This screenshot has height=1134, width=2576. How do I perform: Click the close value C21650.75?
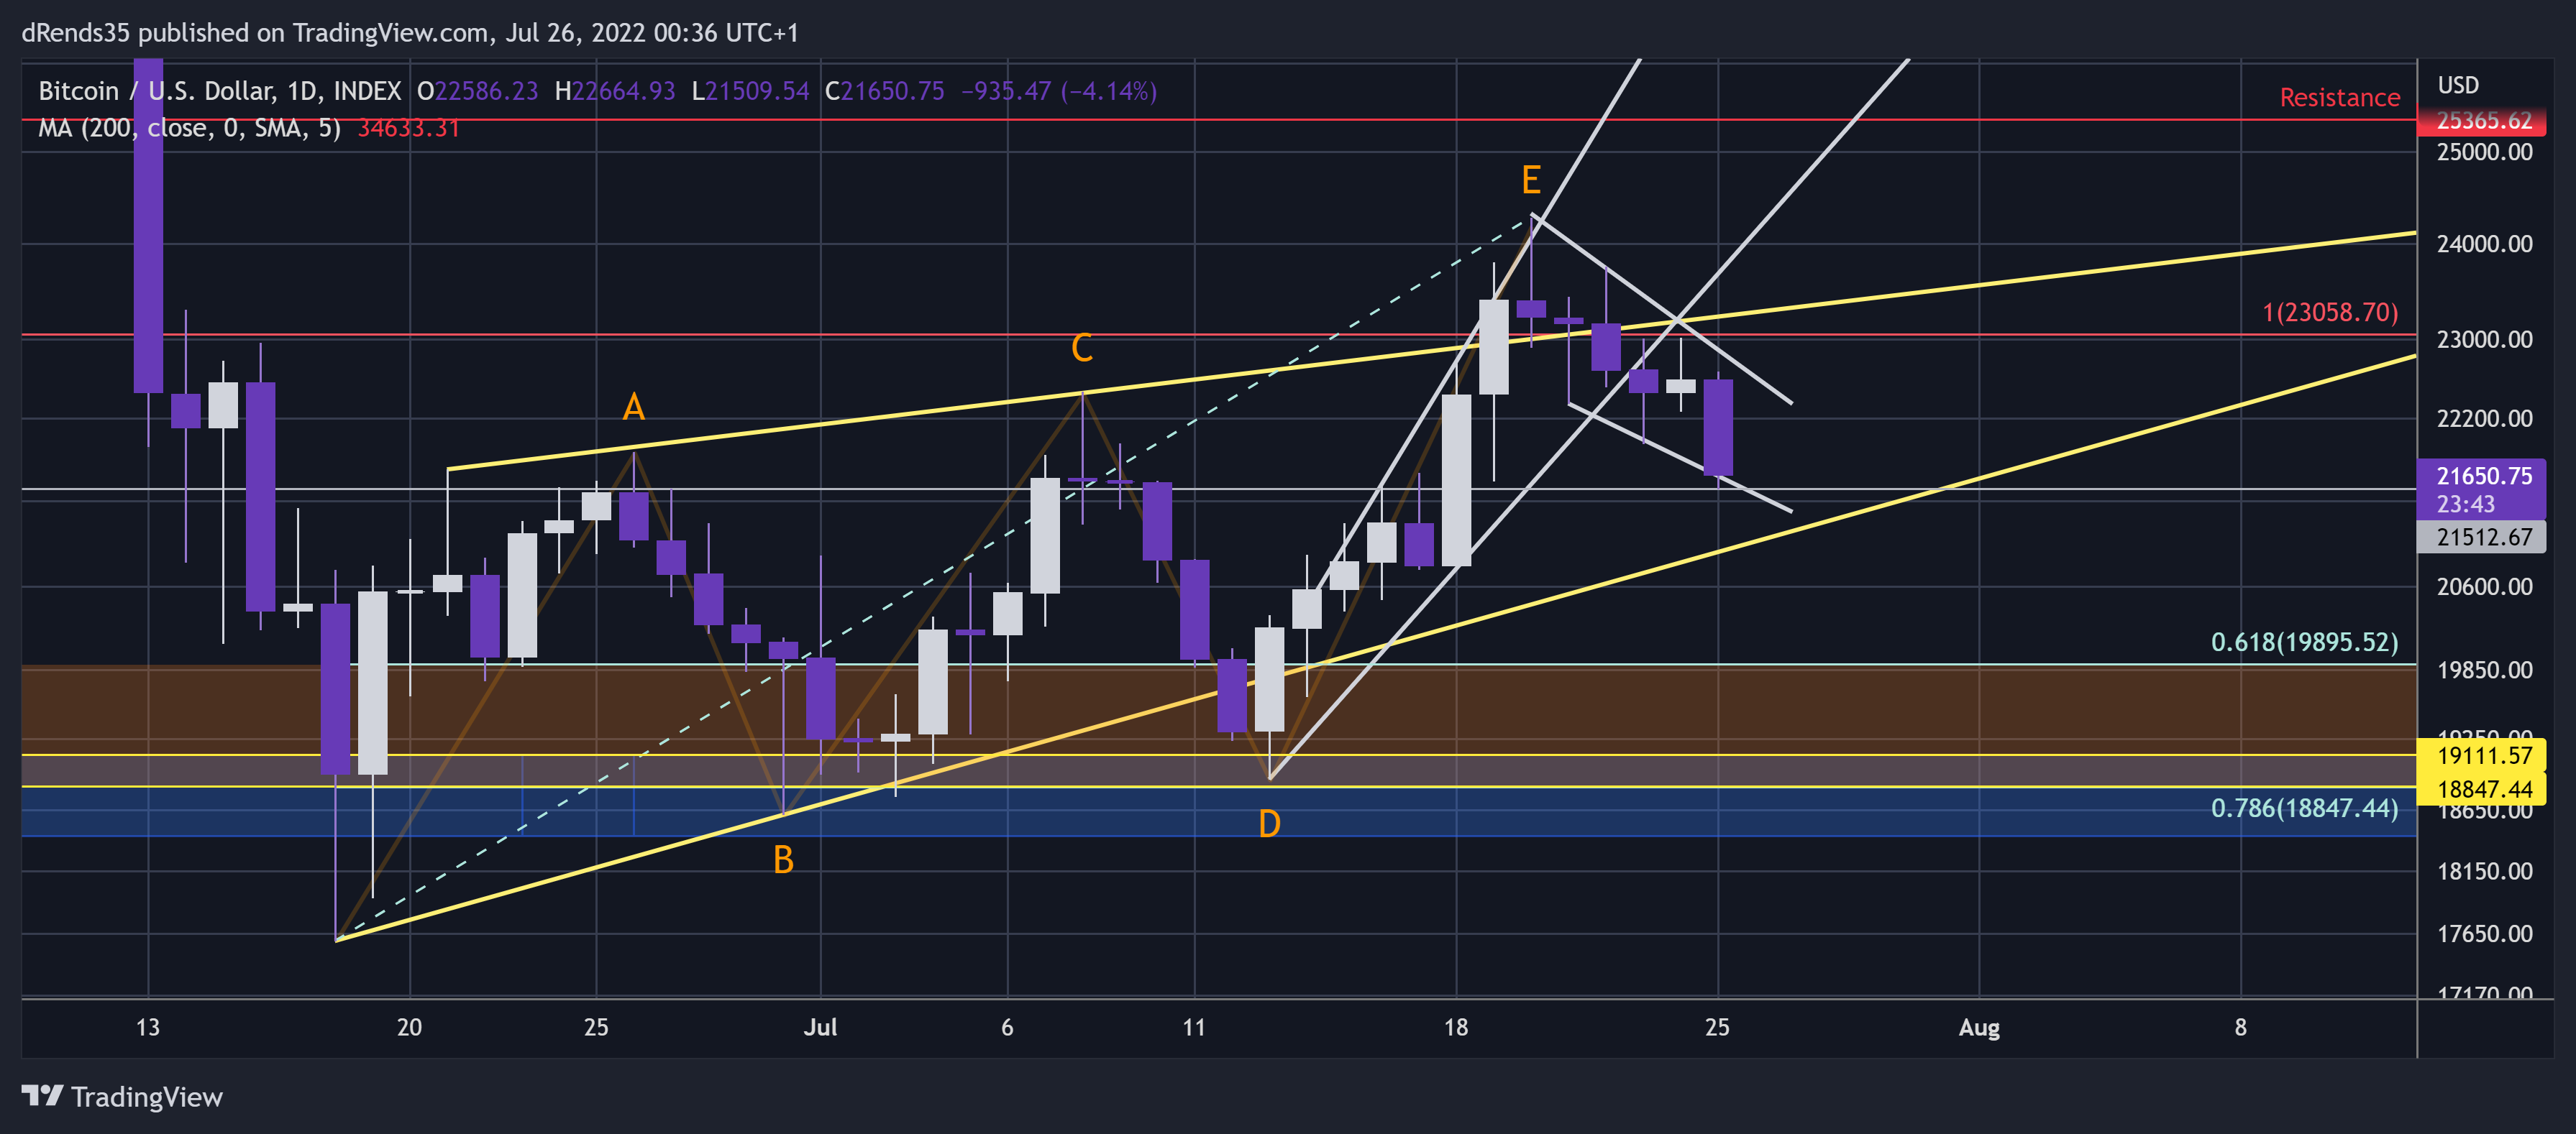tap(884, 91)
